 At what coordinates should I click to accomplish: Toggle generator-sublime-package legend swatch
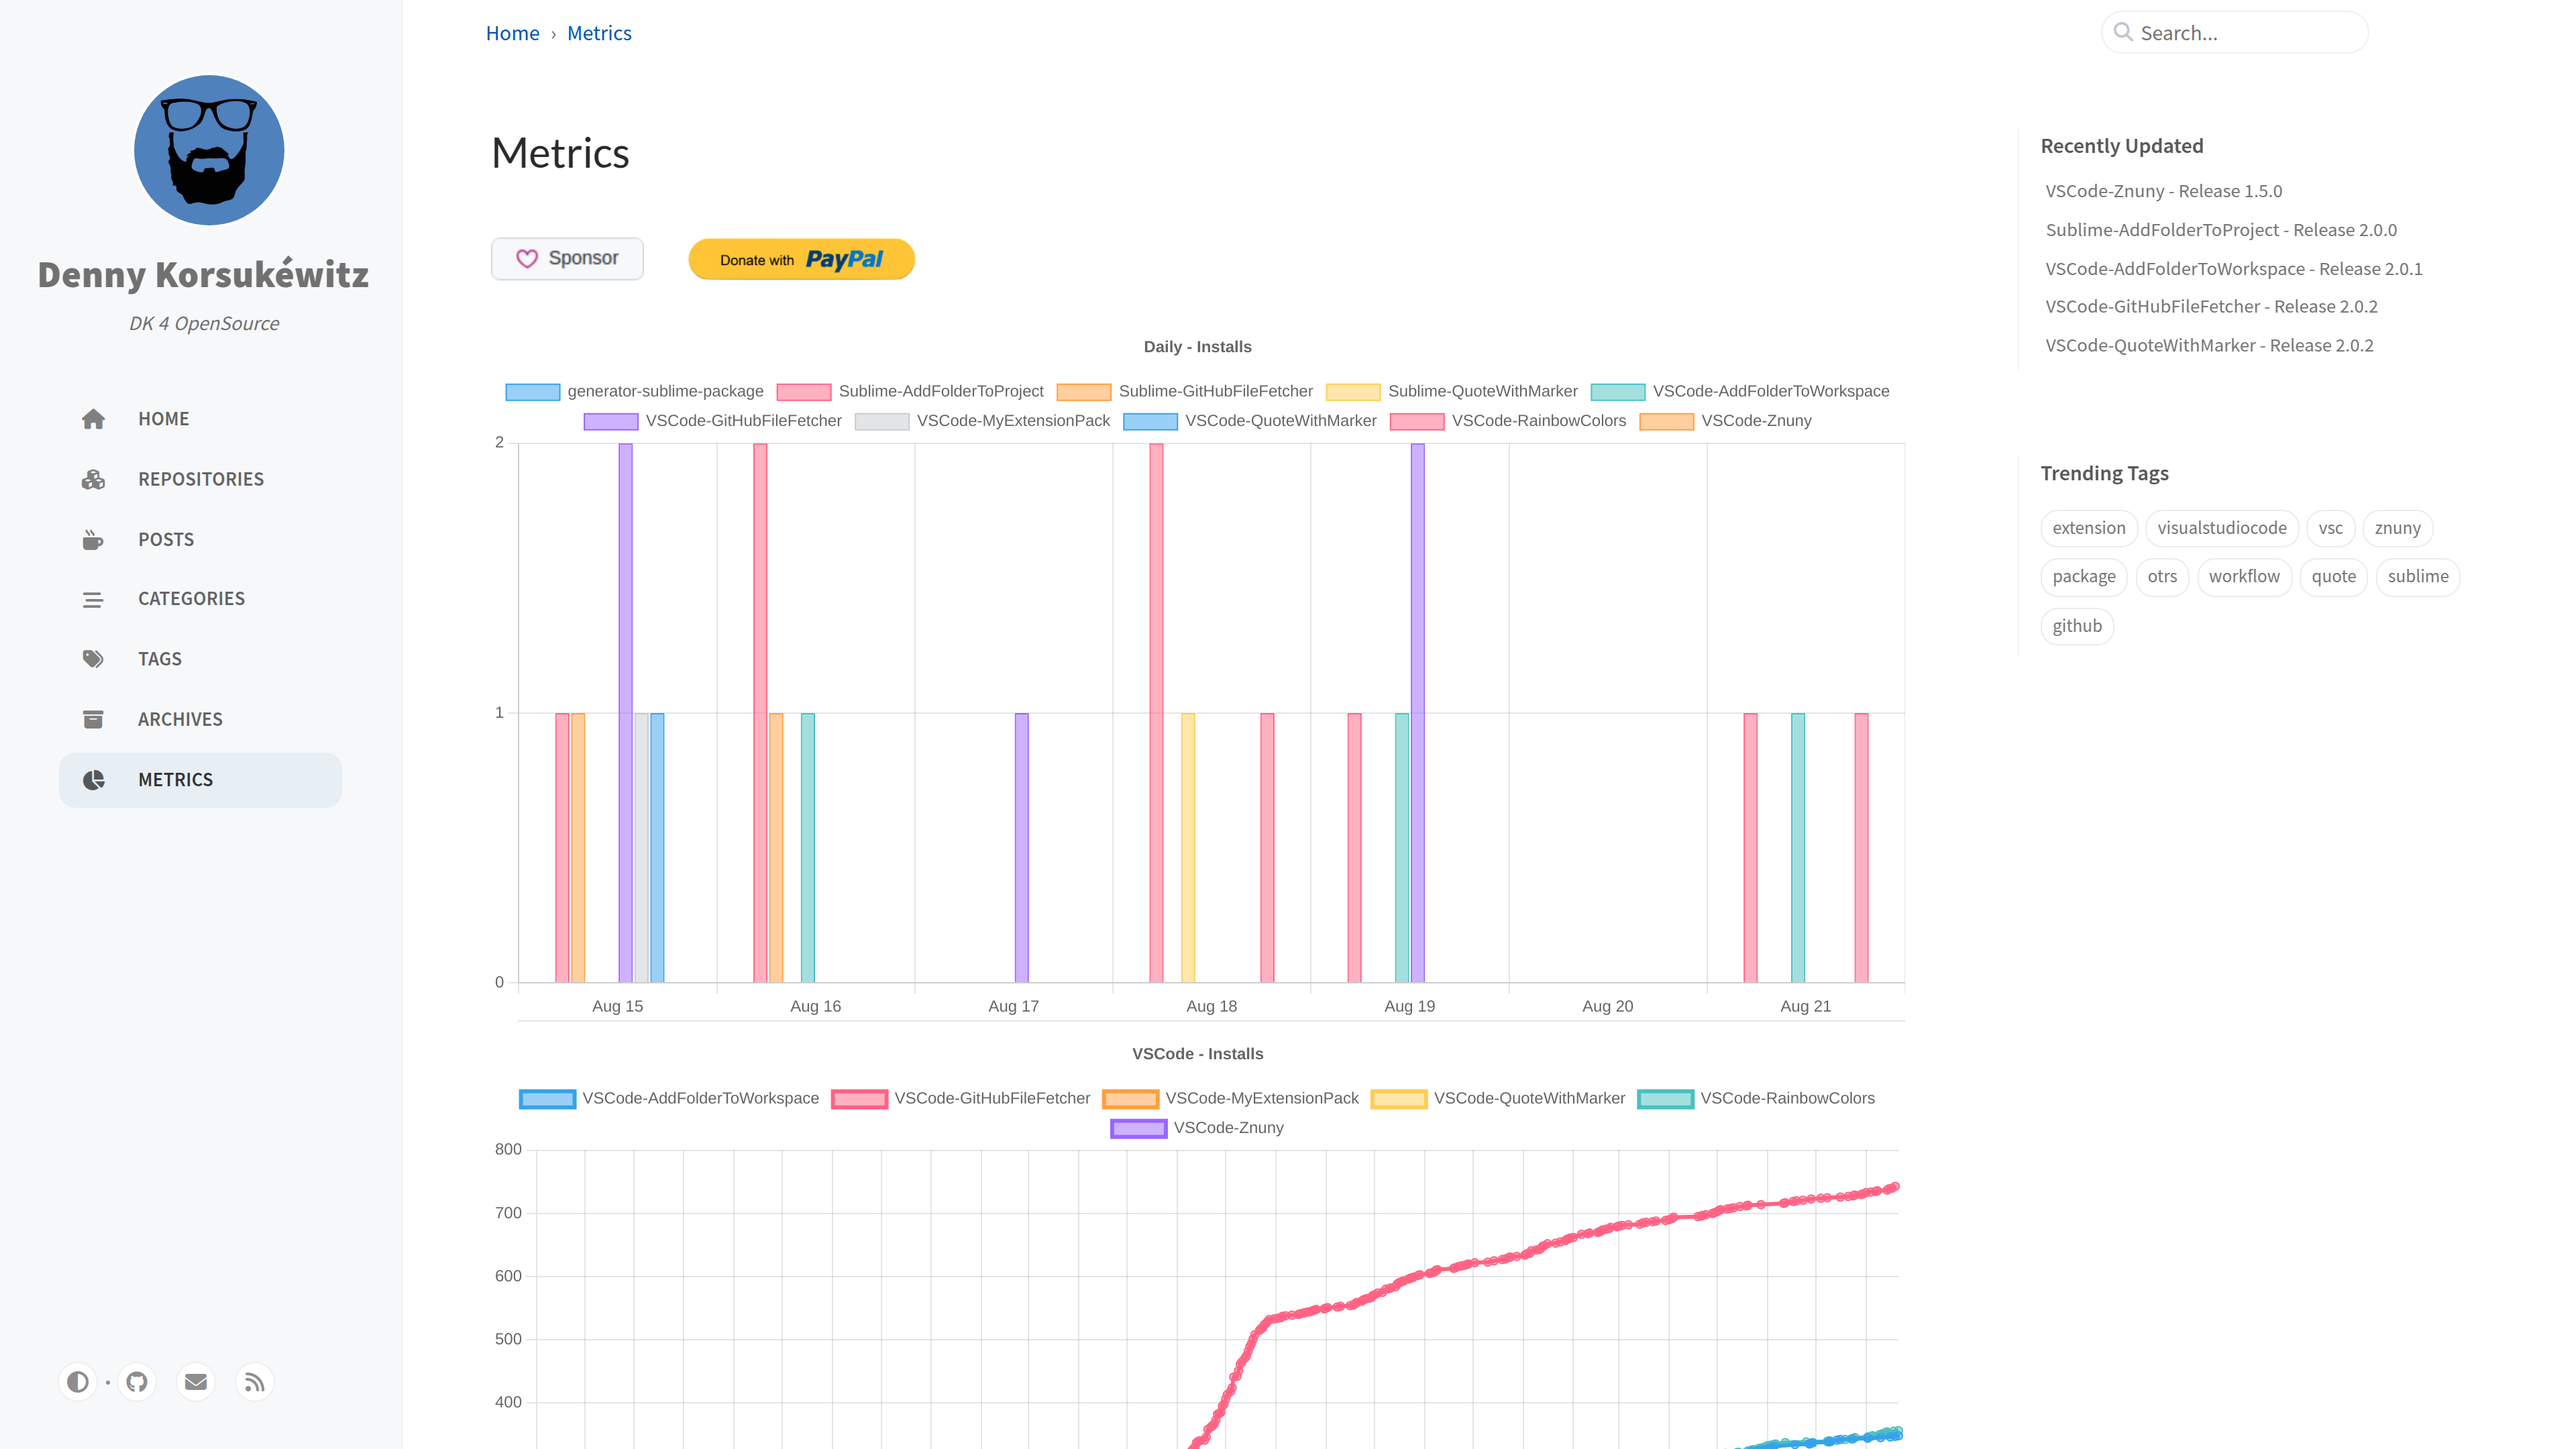pyautogui.click(x=532, y=392)
